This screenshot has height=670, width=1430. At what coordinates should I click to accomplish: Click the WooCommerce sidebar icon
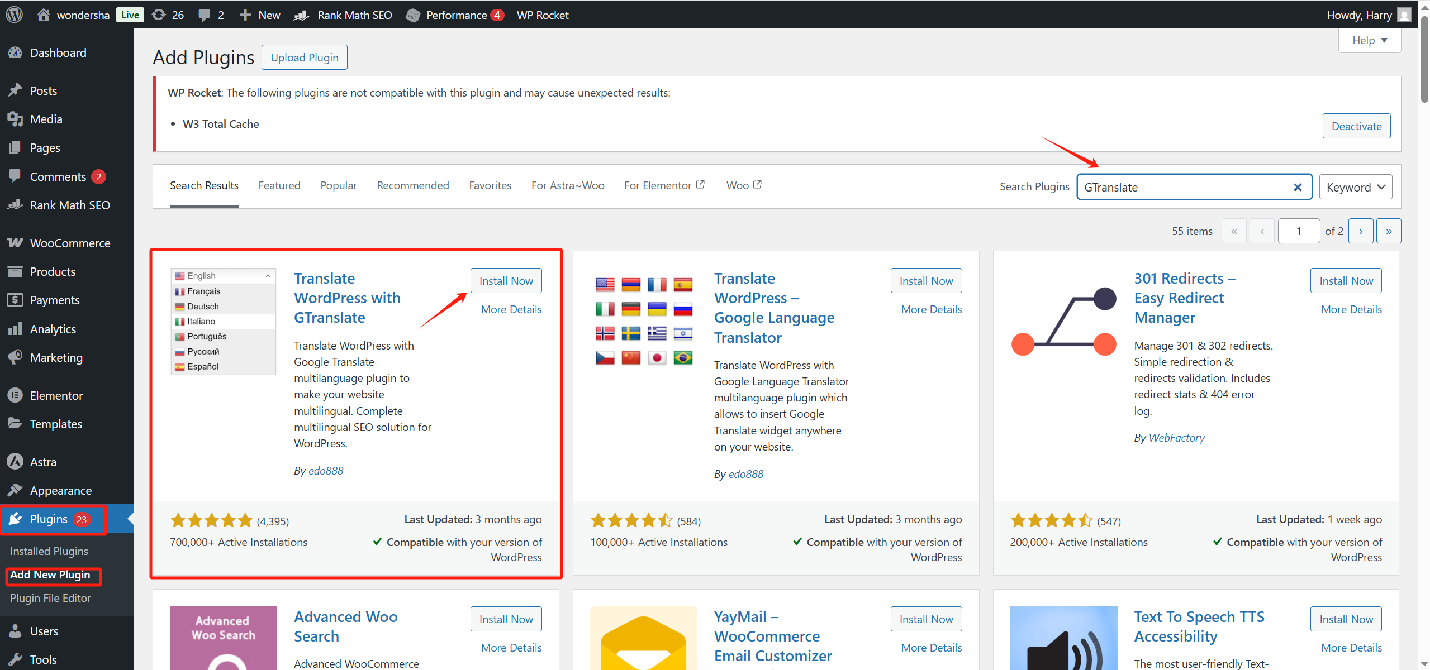[15, 243]
